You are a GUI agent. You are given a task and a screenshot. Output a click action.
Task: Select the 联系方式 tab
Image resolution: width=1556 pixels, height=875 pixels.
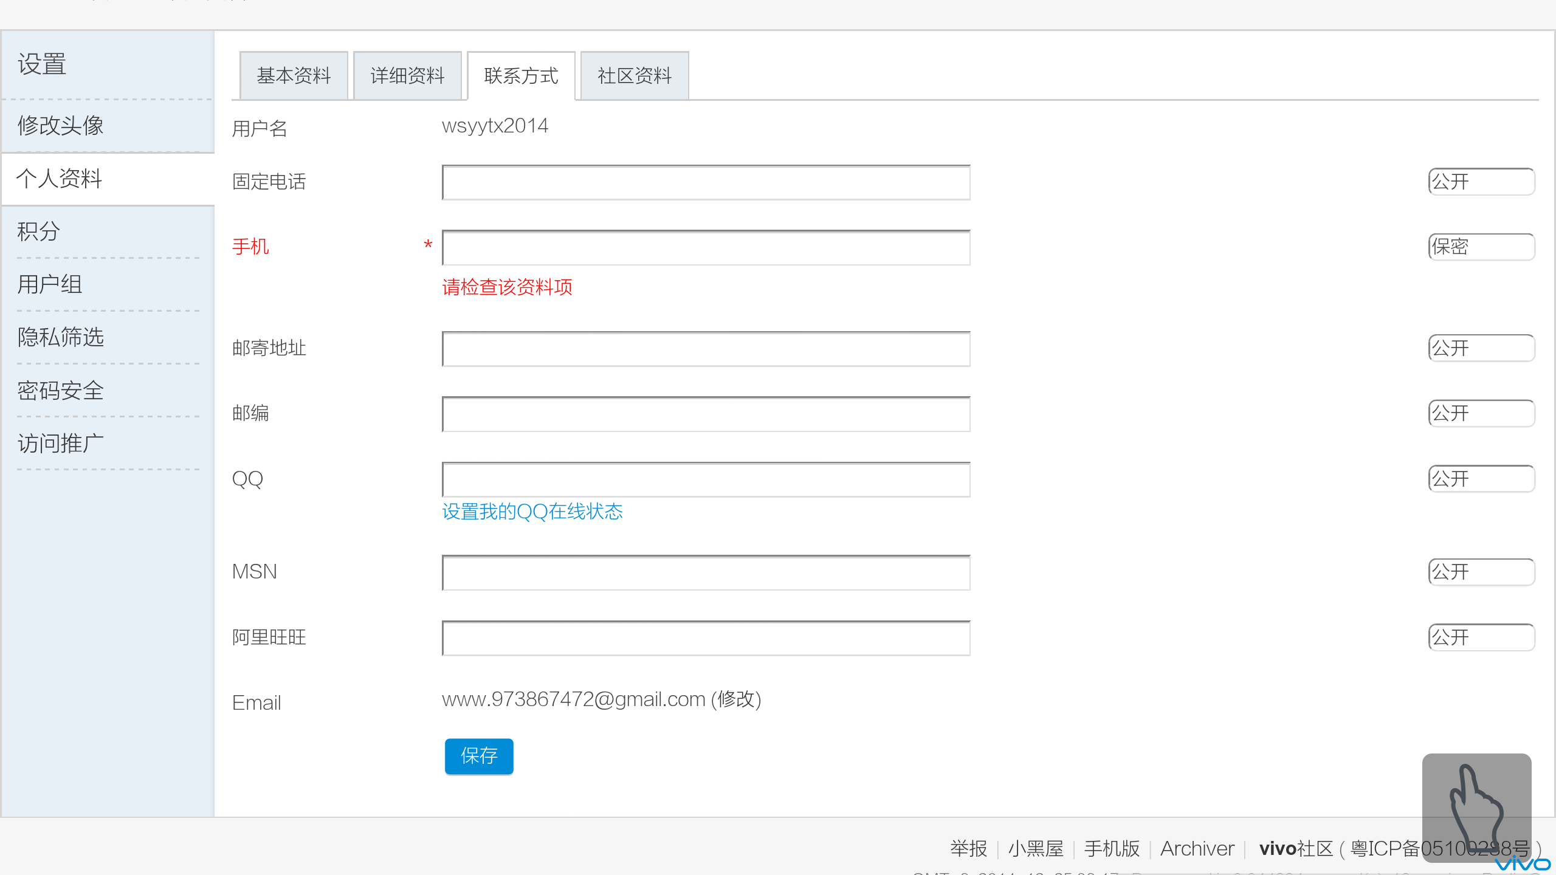pos(521,76)
